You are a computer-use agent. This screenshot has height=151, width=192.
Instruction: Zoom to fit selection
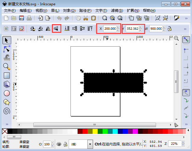point(105,18)
